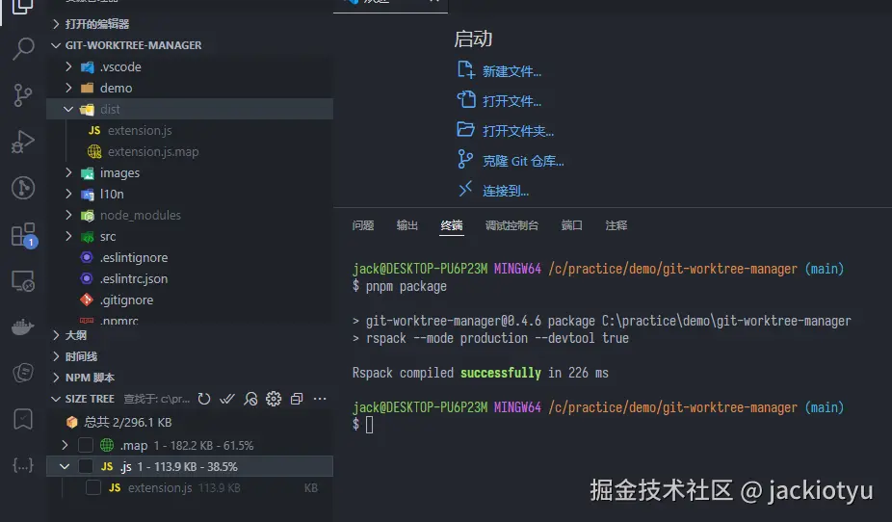This screenshot has height=522, width=892.
Task: Click the 连接到... link
Action: (505, 191)
